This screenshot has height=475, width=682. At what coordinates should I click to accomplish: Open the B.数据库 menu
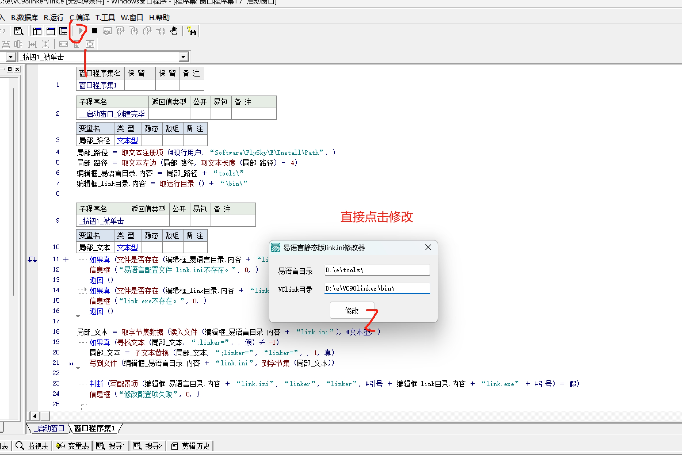(x=24, y=18)
